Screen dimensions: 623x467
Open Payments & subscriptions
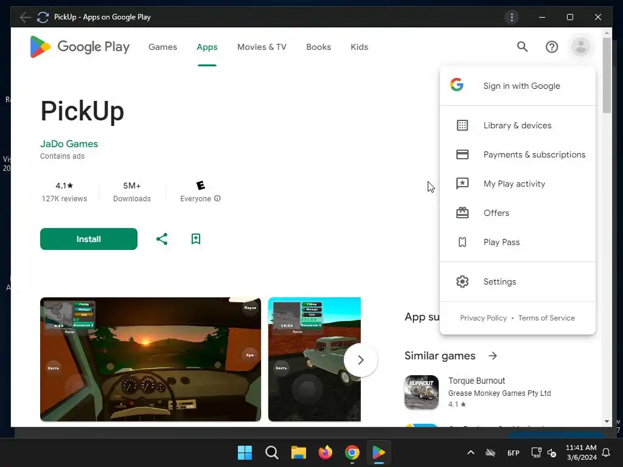pyautogui.click(x=518, y=154)
